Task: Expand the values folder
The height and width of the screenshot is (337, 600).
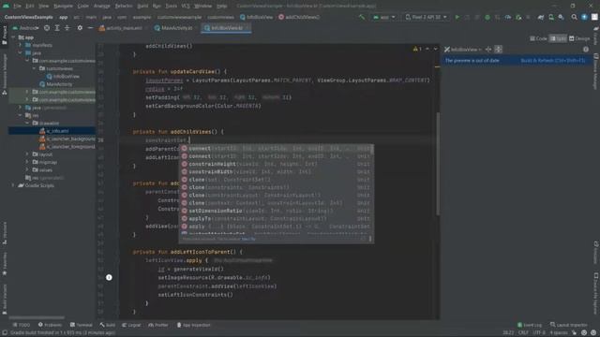Action: coord(27,169)
